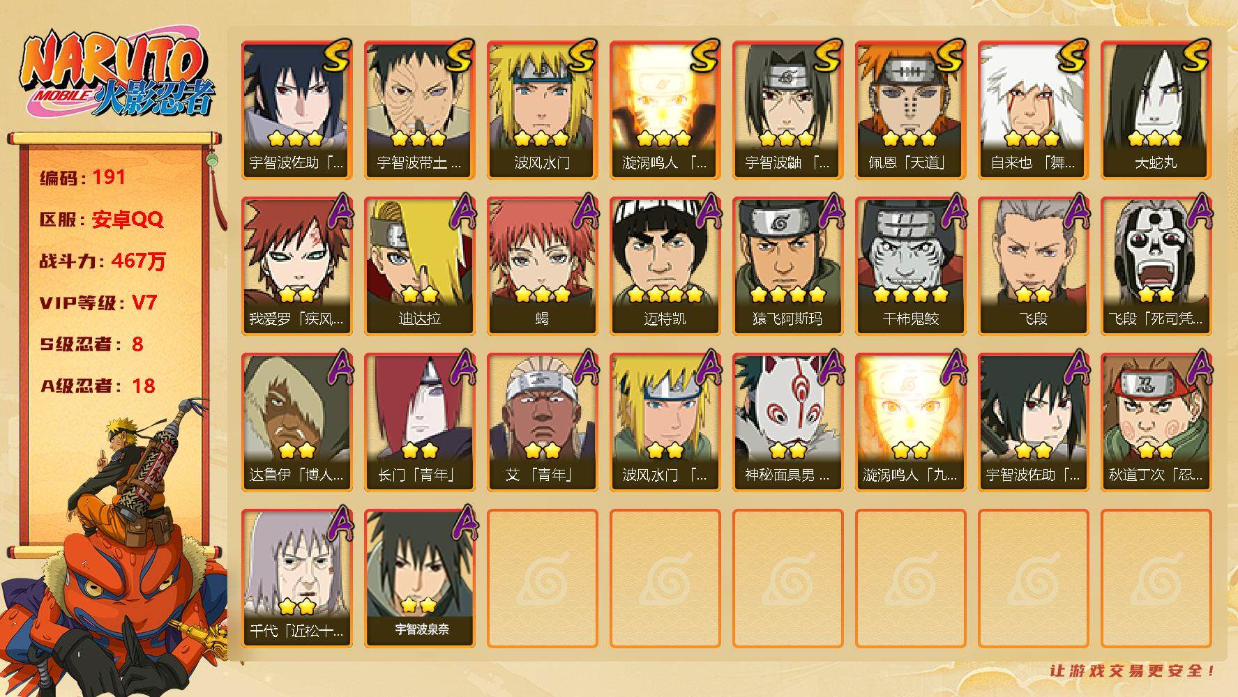Click the 让游戏交易更安全 slogan text

(1133, 671)
